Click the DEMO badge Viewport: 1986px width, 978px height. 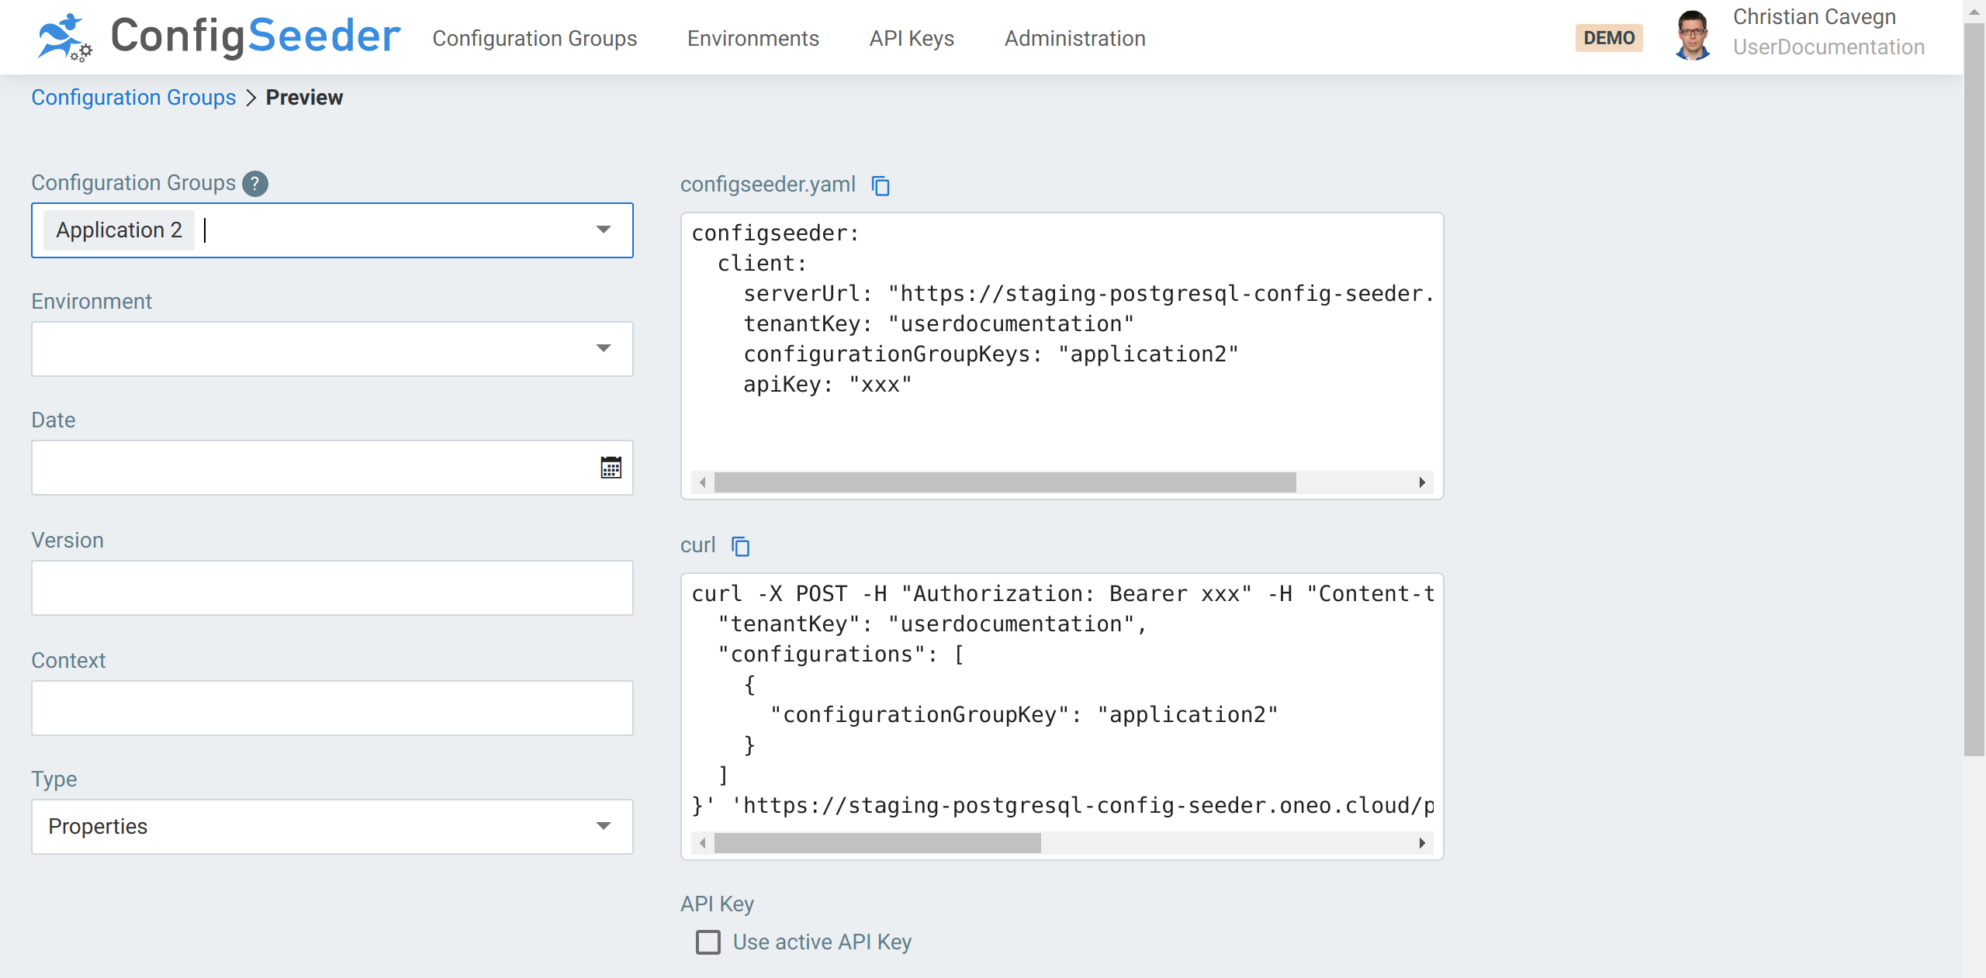(1609, 37)
